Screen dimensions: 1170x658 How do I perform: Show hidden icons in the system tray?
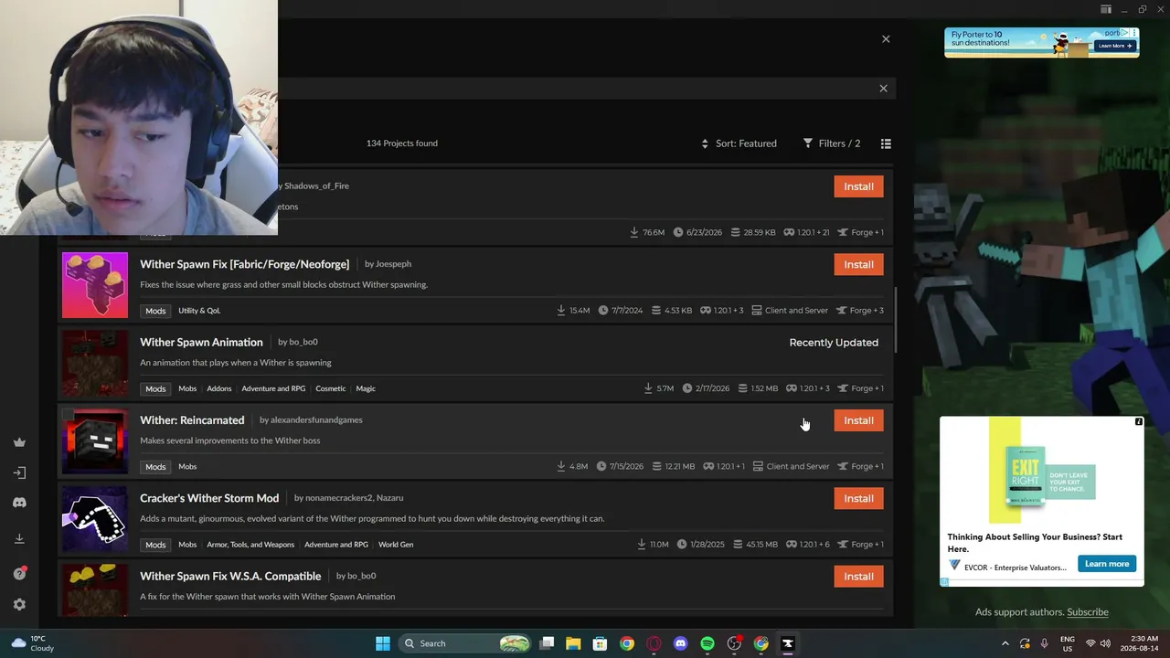(x=1005, y=643)
